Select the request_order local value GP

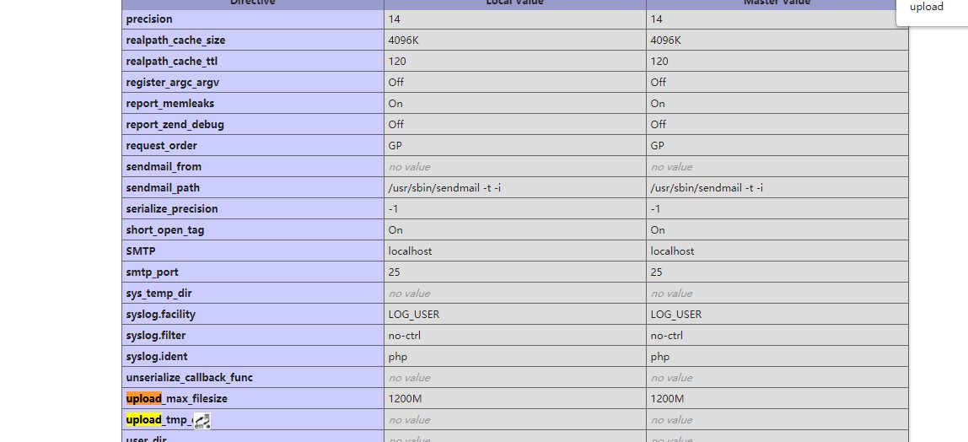pos(395,145)
